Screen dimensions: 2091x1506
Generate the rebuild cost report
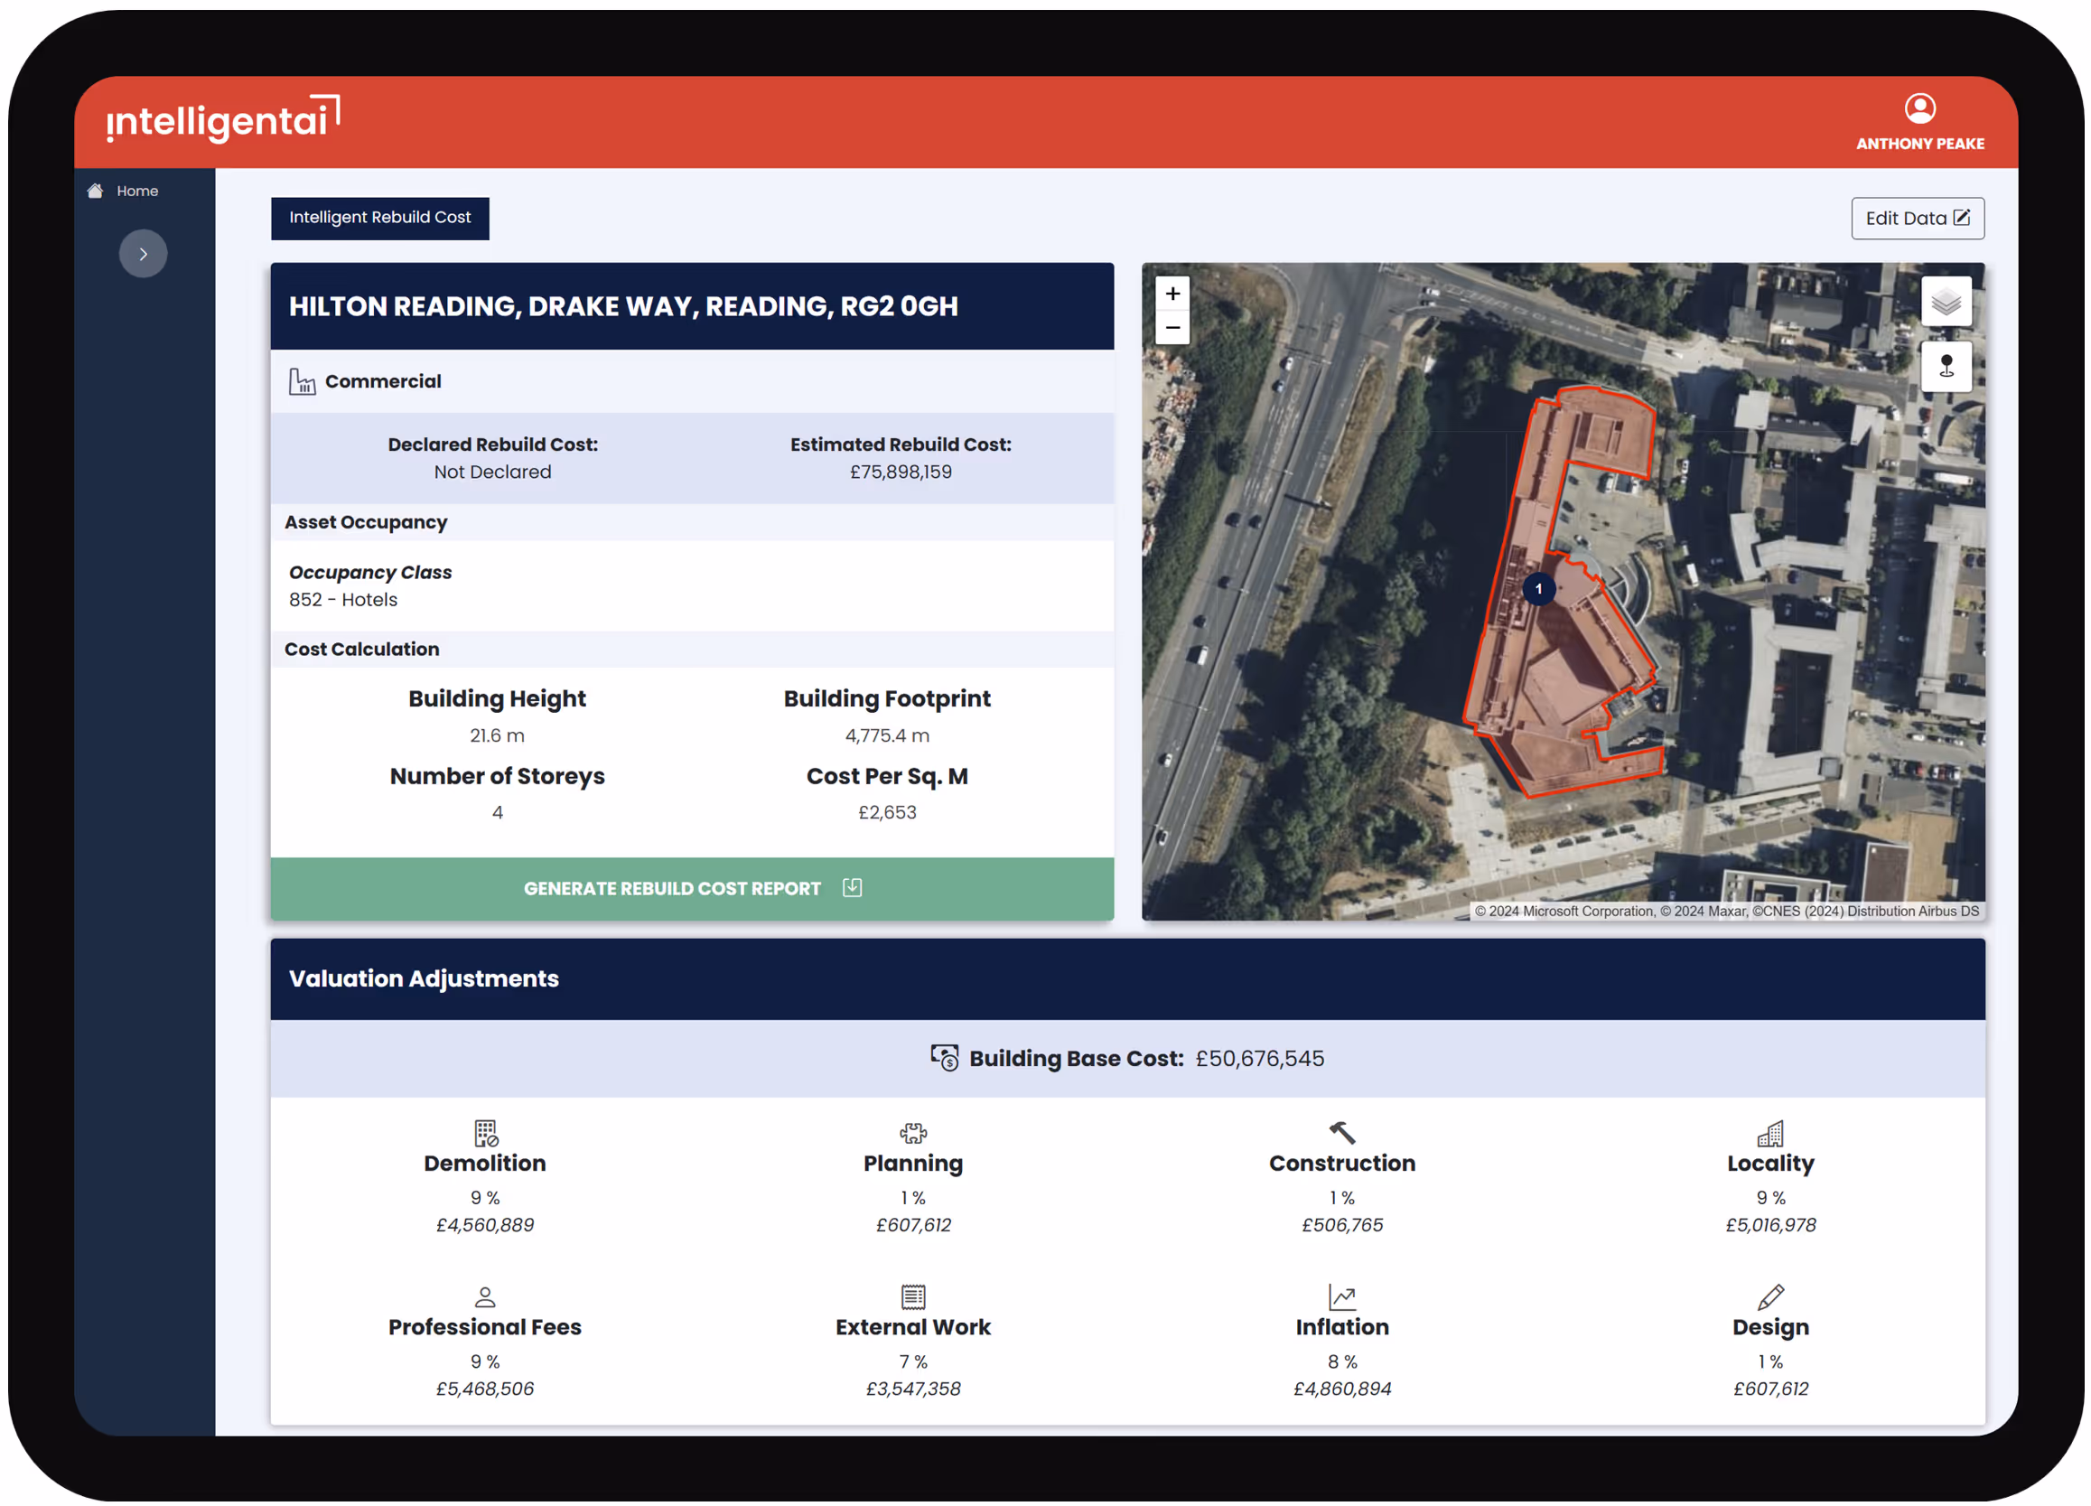pyautogui.click(x=693, y=889)
